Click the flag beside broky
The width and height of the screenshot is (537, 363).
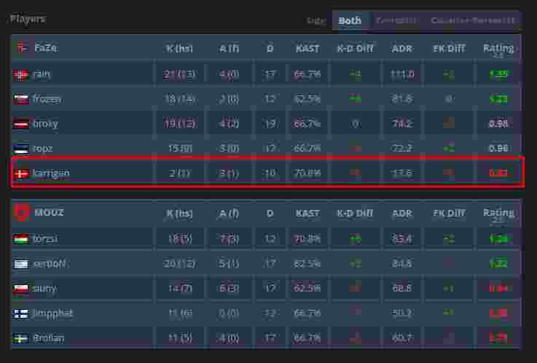[x=21, y=124]
